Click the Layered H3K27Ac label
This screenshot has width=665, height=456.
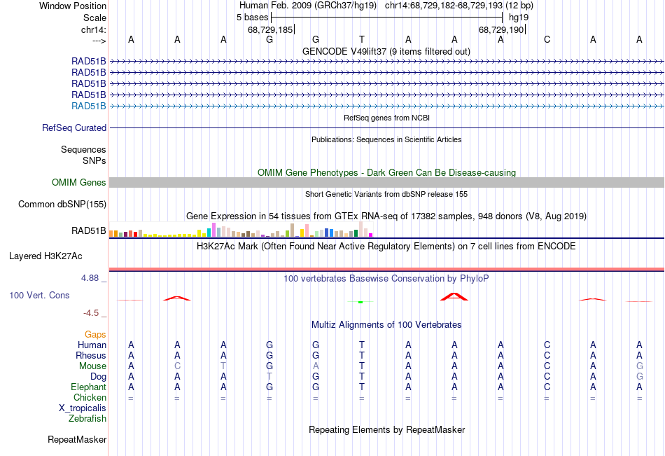[x=45, y=256]
